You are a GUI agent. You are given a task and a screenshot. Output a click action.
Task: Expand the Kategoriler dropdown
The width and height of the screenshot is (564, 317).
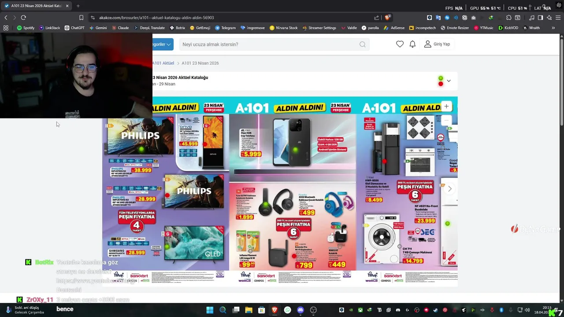click(x=163, y=44)
